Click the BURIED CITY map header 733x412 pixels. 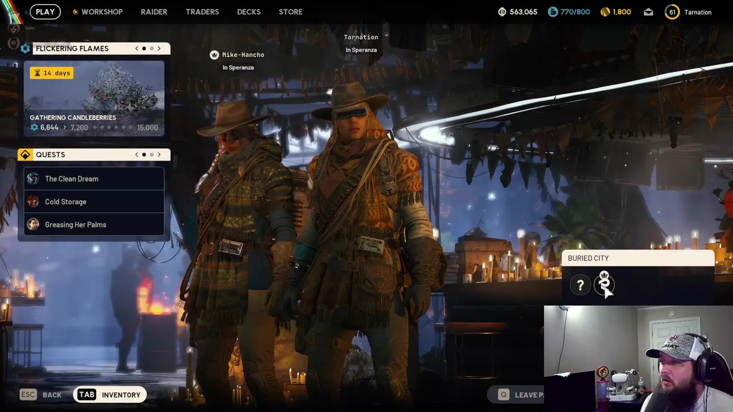638,258
